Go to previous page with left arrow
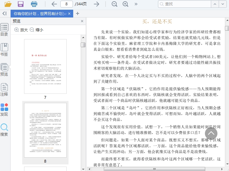229x171 pixels. [54, 4]
